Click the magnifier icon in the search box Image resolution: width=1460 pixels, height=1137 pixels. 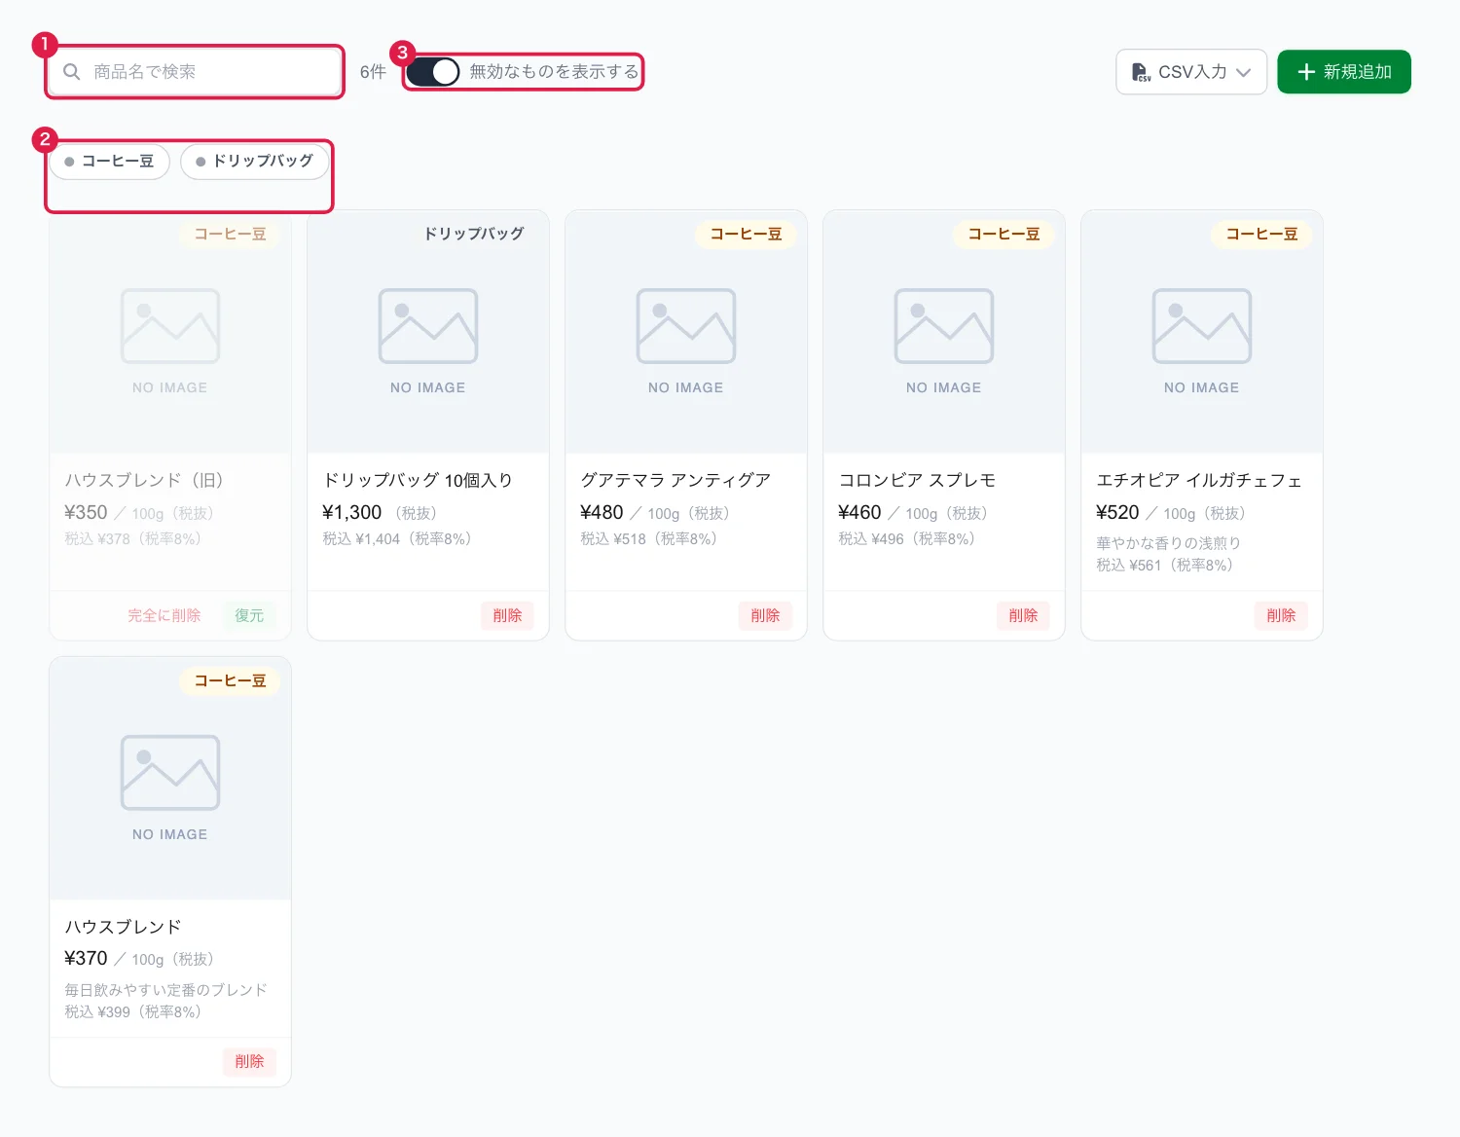point(71,72)
